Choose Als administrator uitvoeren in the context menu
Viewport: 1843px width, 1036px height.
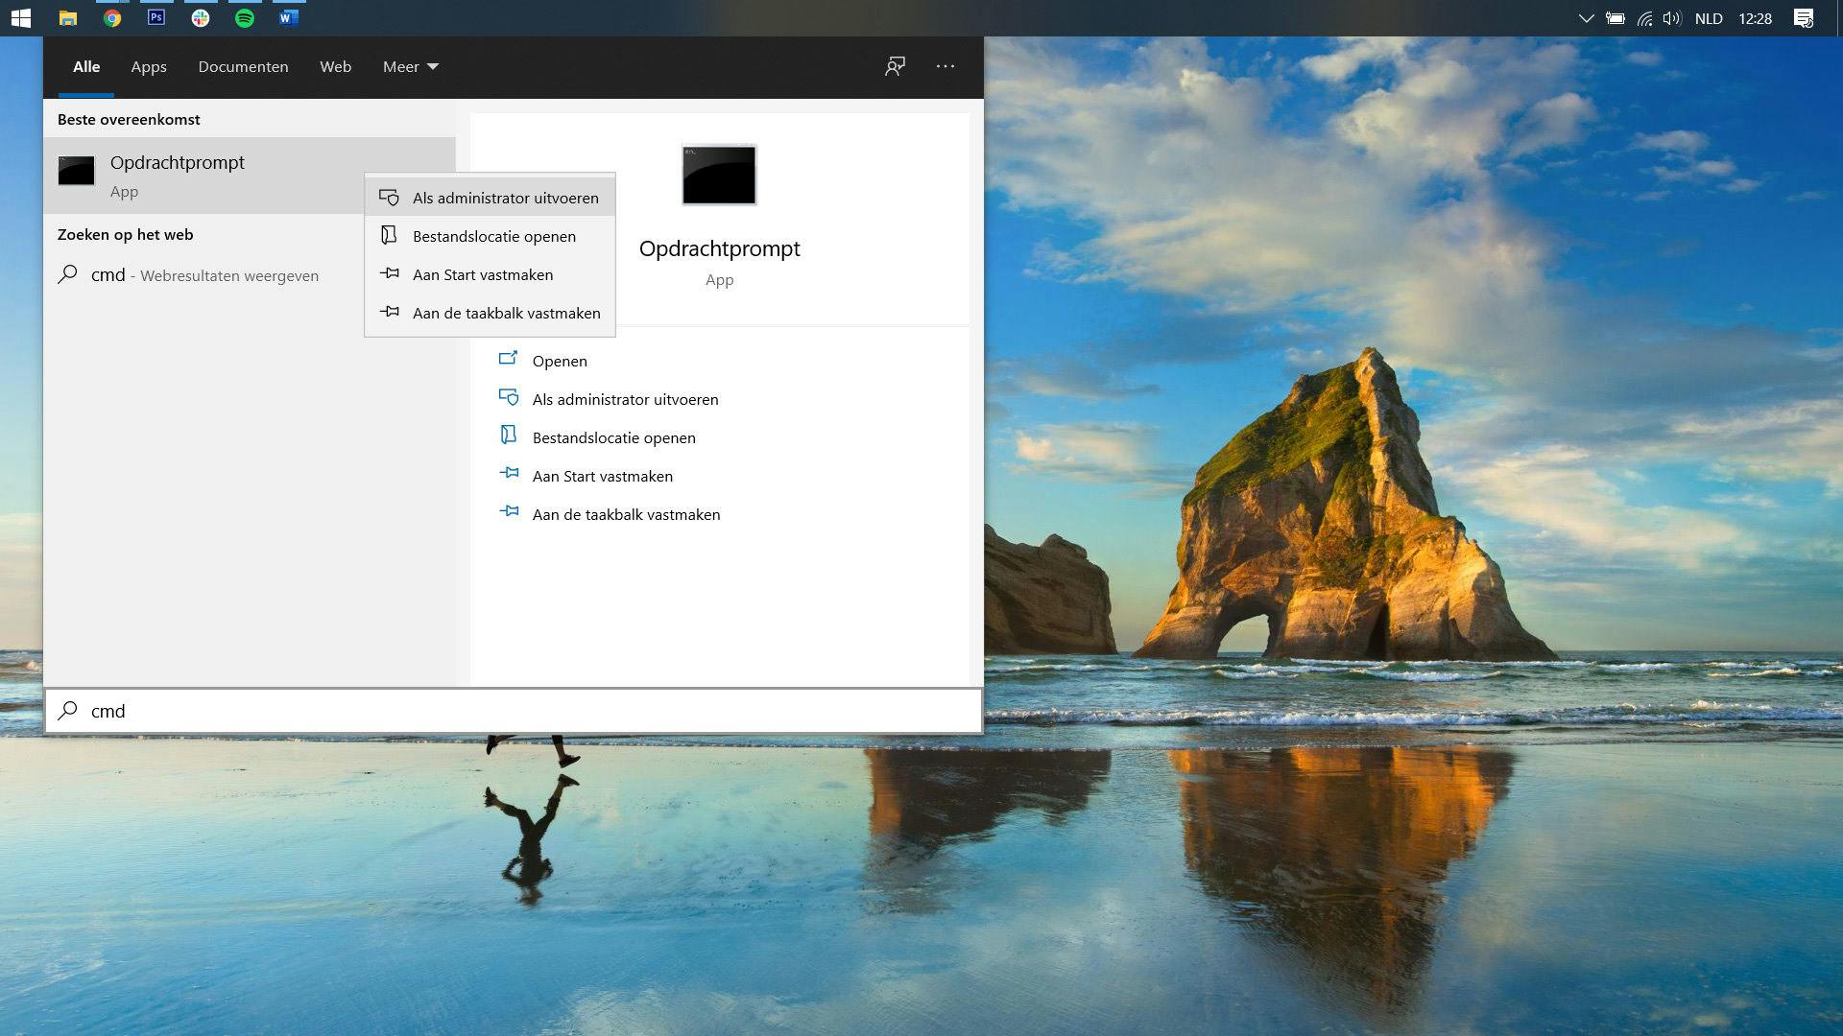click(505, 198)
